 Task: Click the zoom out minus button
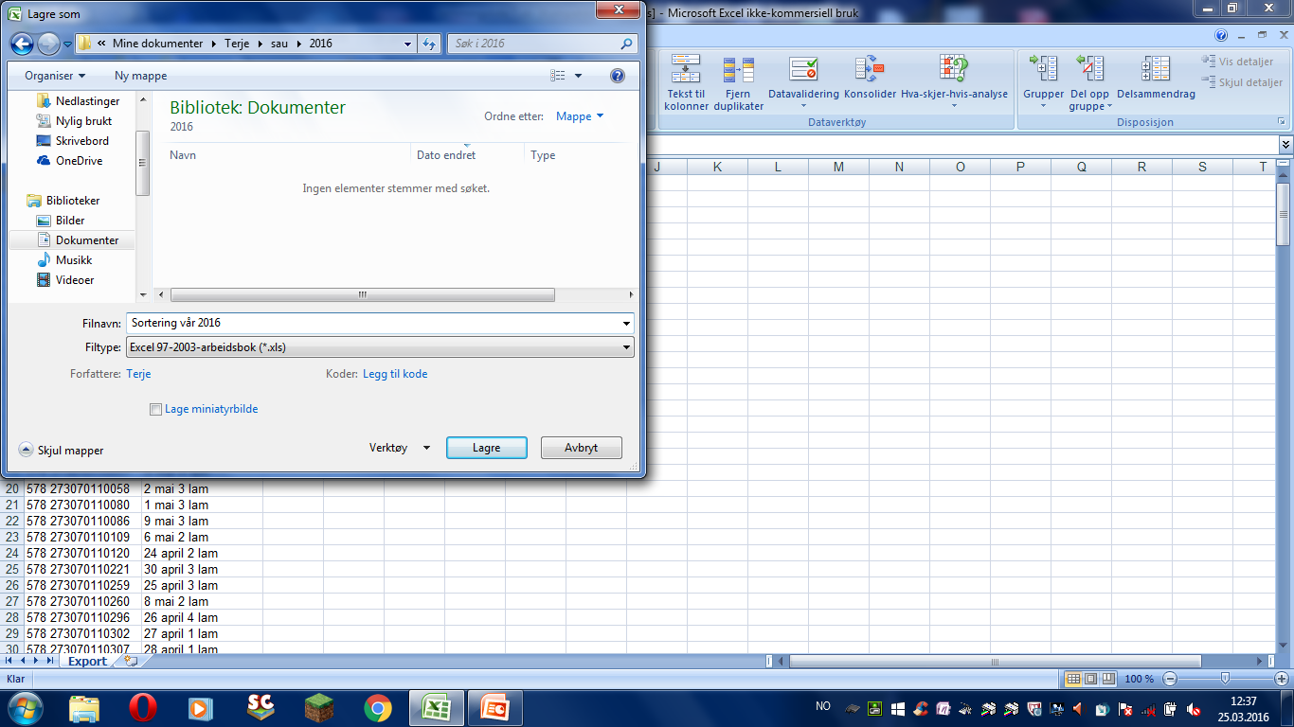1170,679
